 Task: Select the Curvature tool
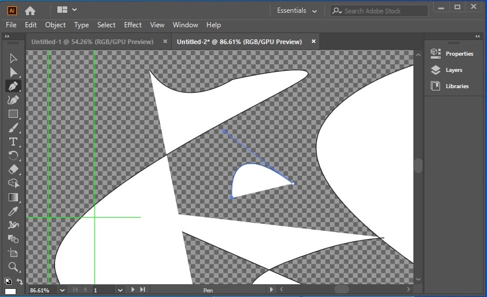coord(13,100)
